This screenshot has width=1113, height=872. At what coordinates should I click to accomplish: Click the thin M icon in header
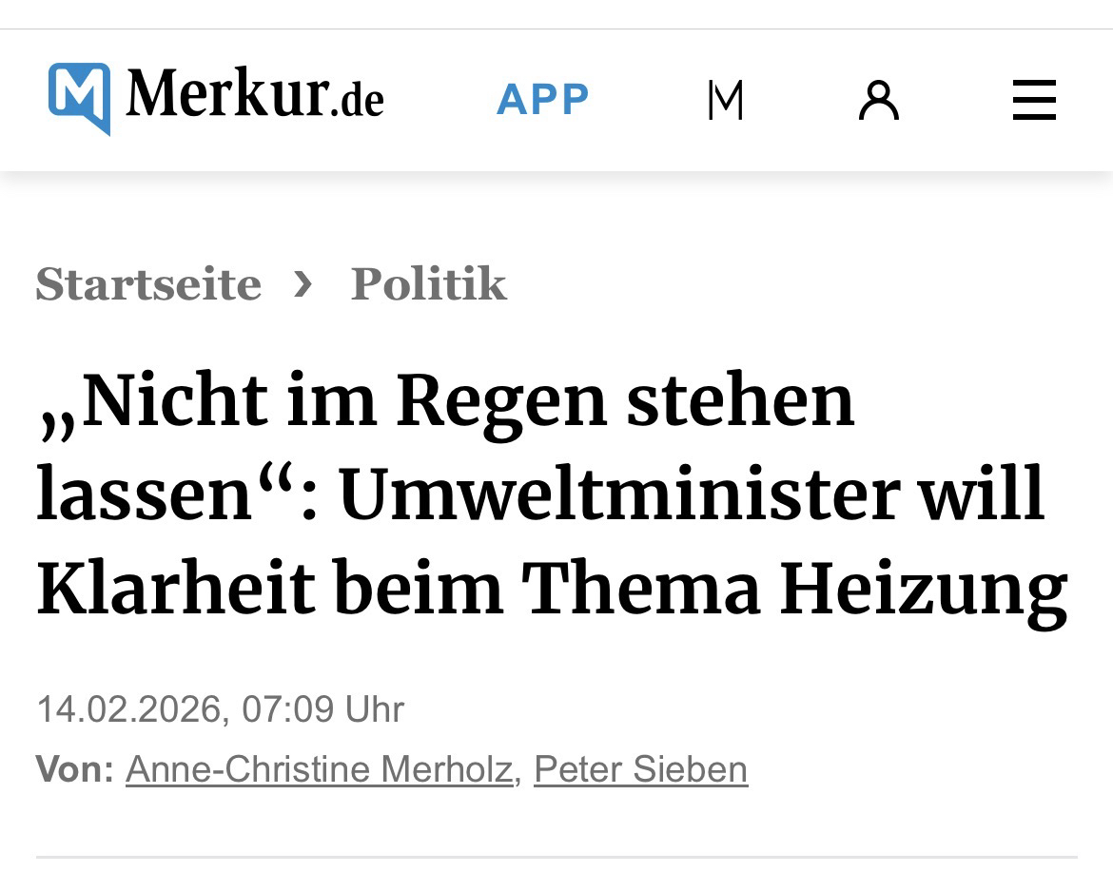click(725, 100)
